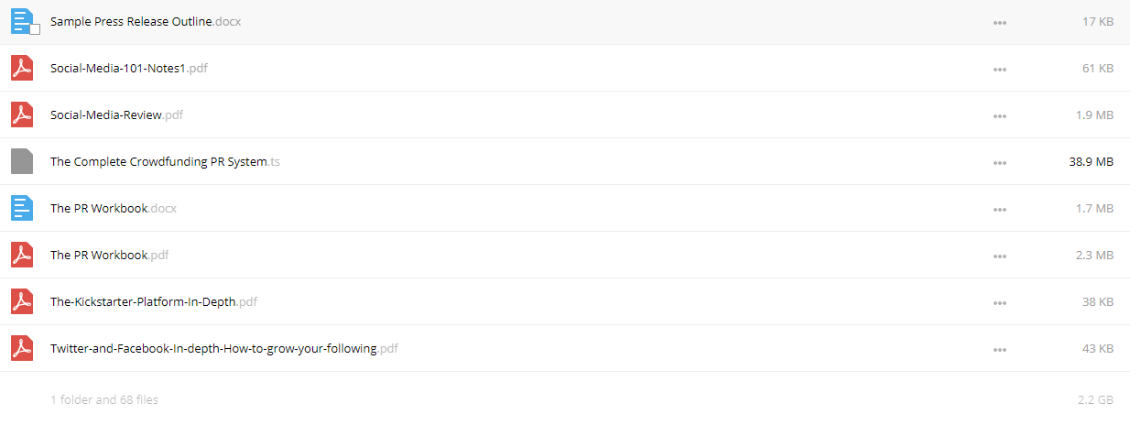Open The PR Workbook.pdf file name
1130x425 pixels.
pos(109,255)
